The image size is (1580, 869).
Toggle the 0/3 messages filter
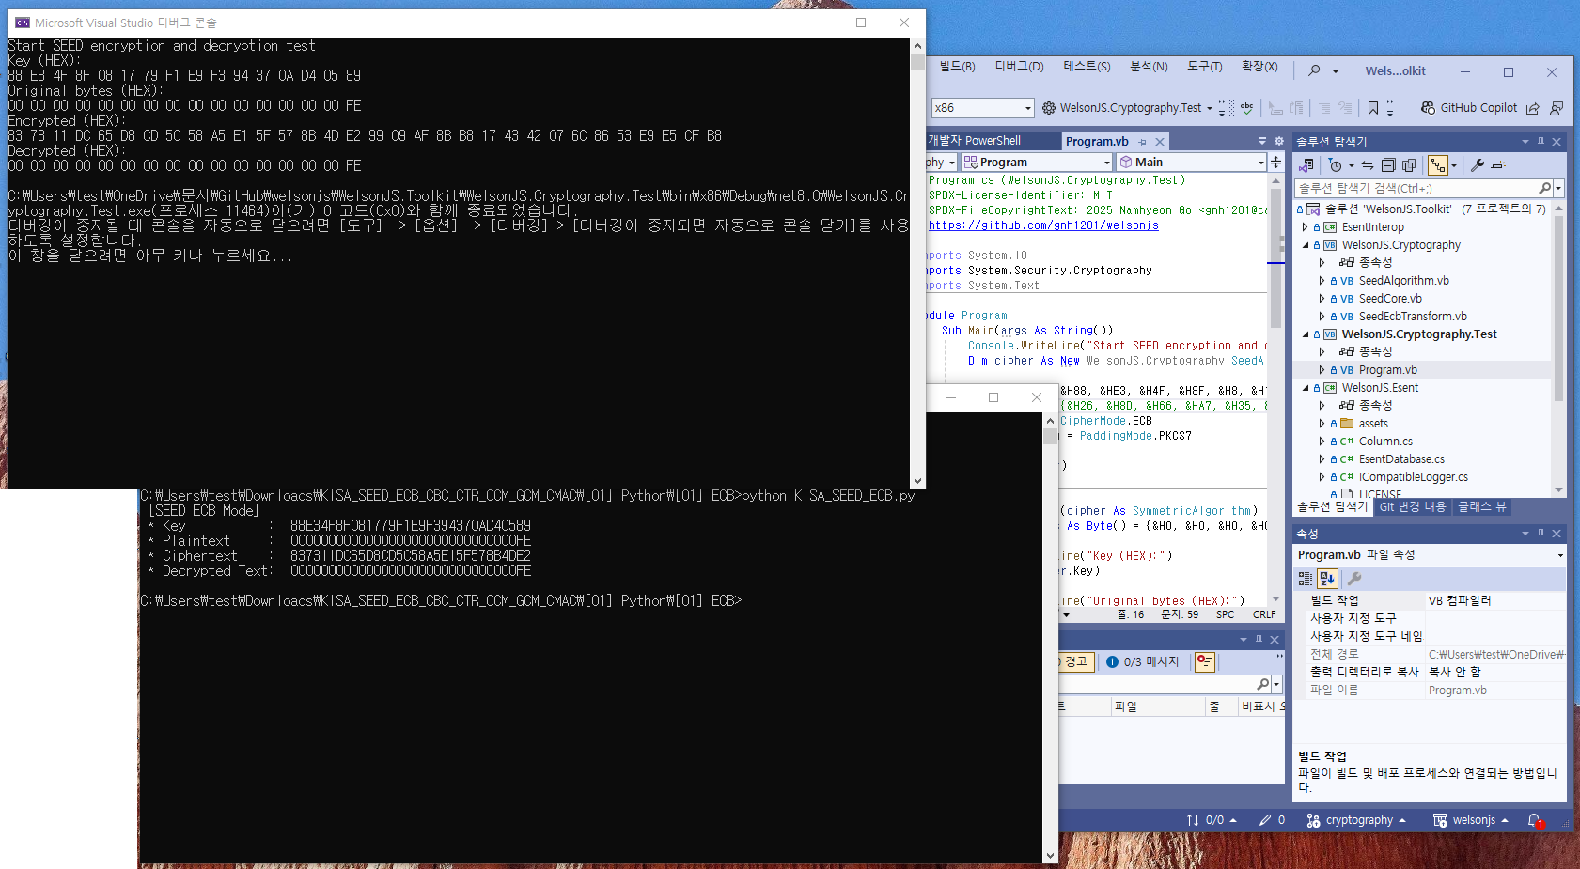point(1142,662)
